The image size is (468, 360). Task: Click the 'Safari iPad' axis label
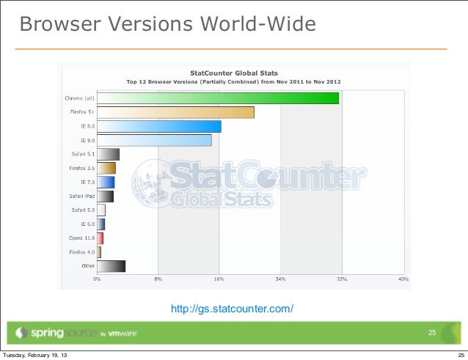81,196
